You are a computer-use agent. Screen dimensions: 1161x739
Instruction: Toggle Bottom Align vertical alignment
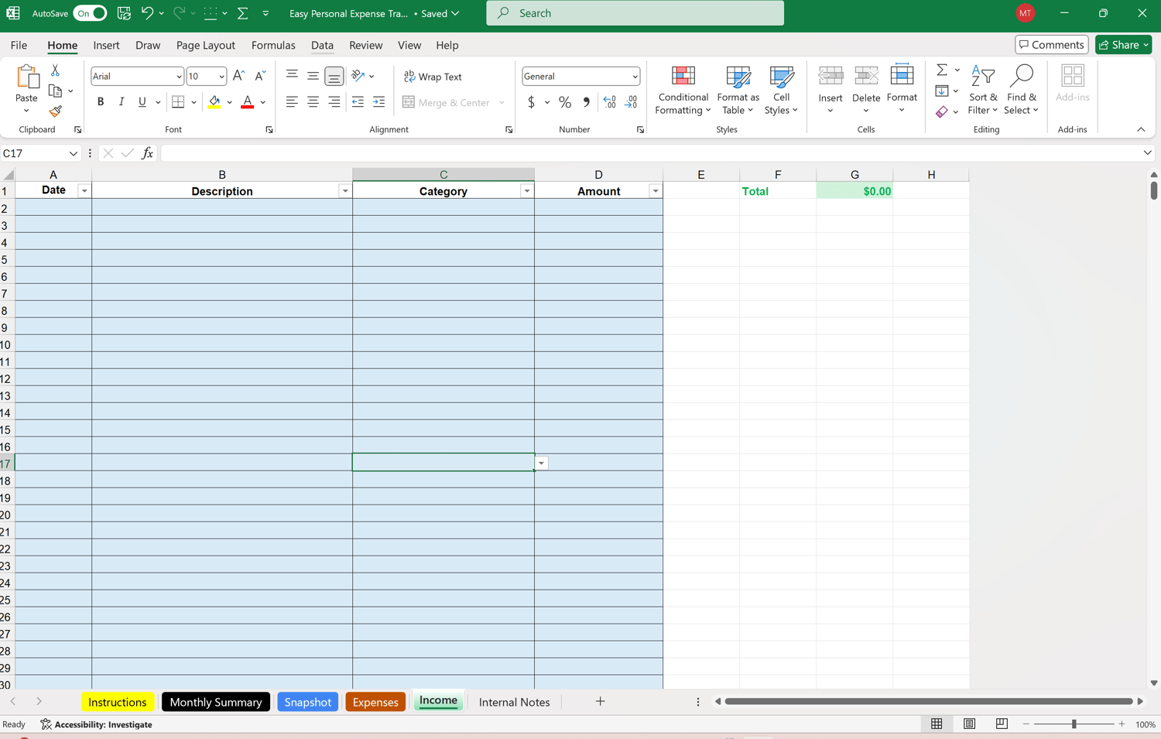pos(334,76)
